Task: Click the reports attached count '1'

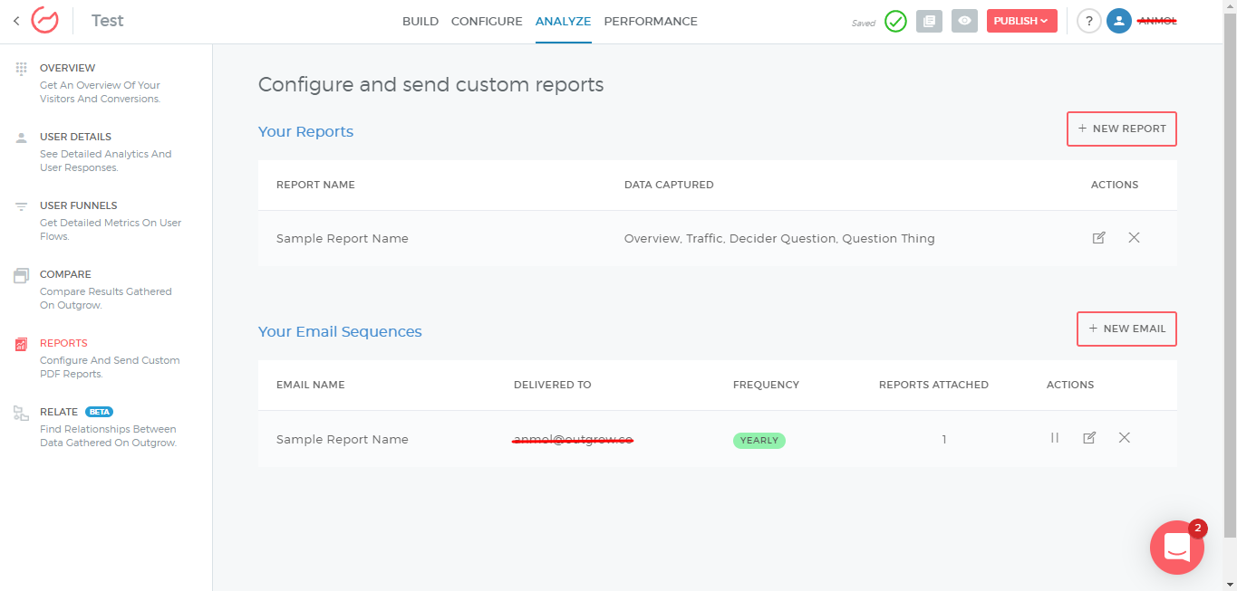Action: pyautogui.click(x=943, y=440)
